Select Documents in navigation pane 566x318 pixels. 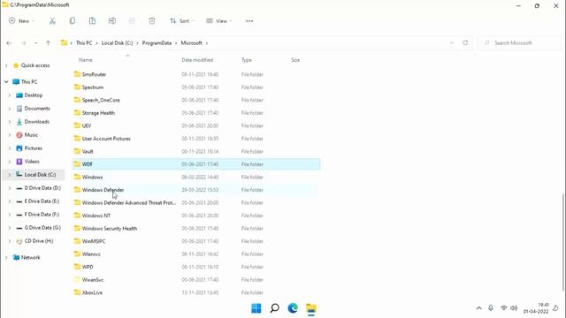point(37,108)
